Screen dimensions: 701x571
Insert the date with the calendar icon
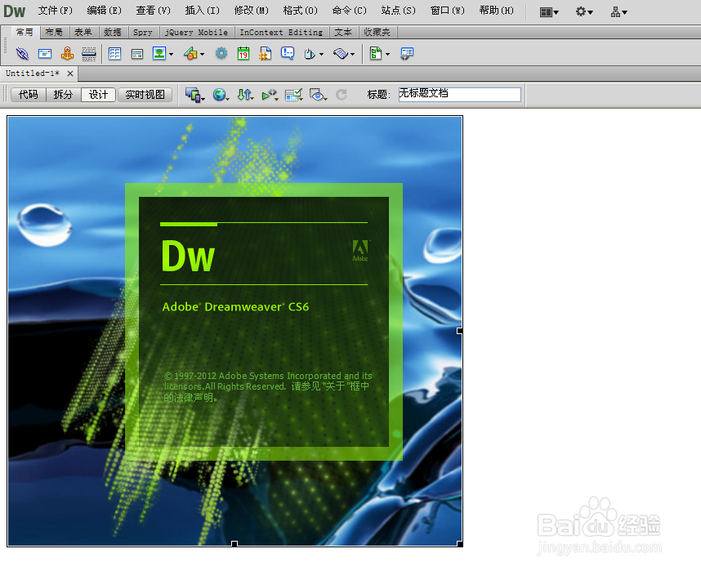243,54
